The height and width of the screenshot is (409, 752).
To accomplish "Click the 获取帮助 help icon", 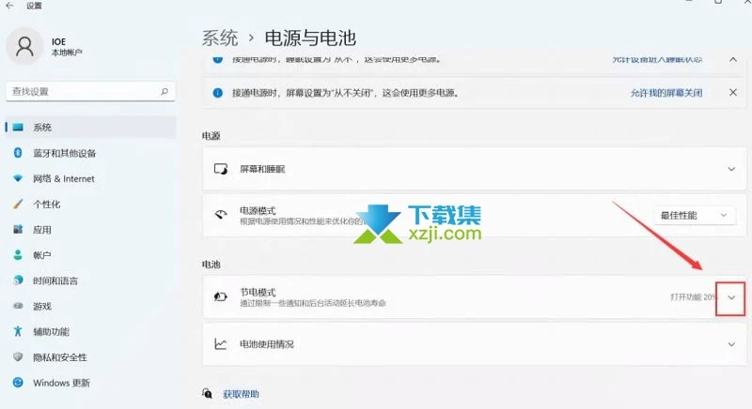I will pos(207,394).
